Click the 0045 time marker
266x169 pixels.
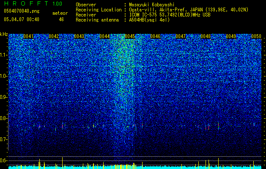[130, 36]
